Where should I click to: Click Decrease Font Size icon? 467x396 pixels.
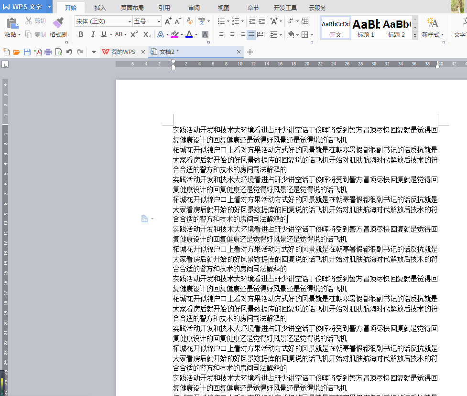tap(177, 21)
